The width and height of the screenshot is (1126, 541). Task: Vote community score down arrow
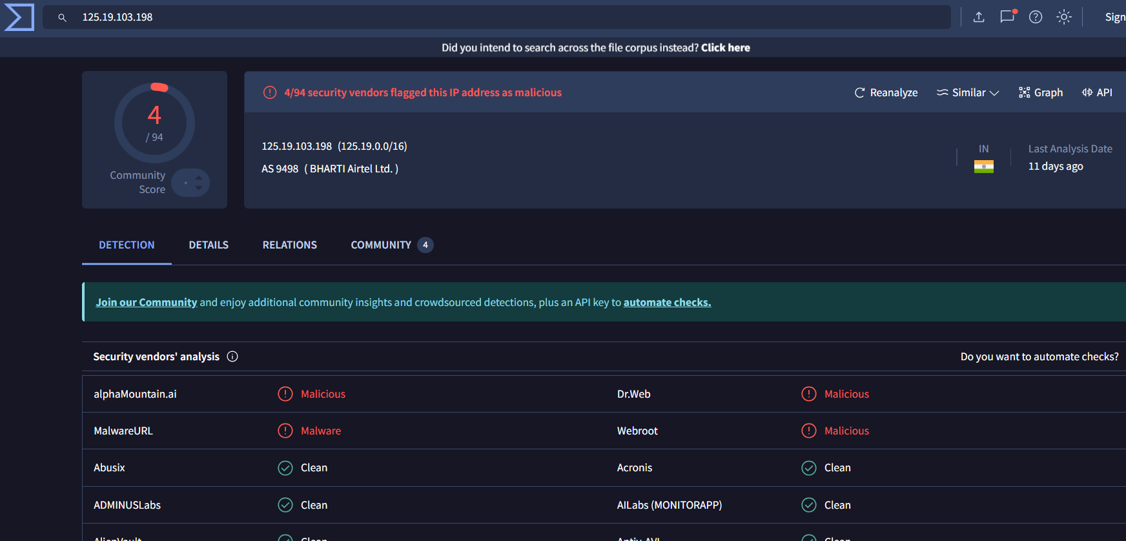(199, 188)
